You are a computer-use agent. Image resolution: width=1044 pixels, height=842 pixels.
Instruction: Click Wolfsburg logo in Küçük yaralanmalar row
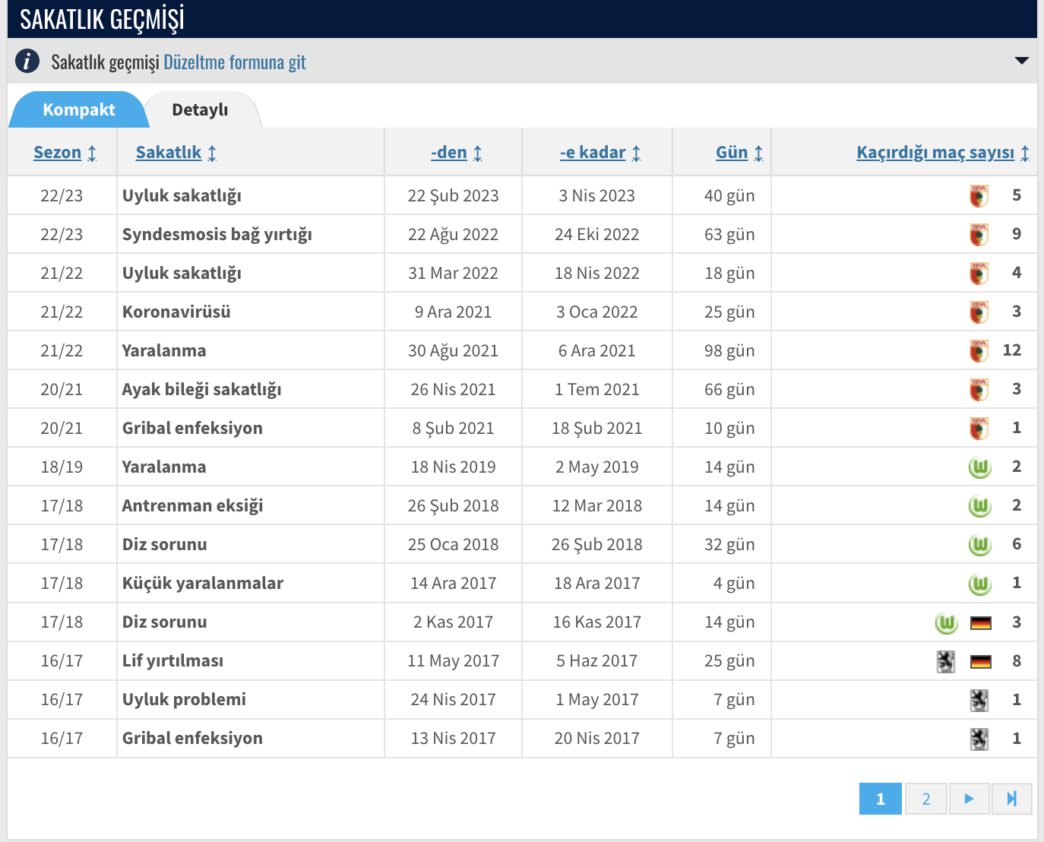point(980,584)
